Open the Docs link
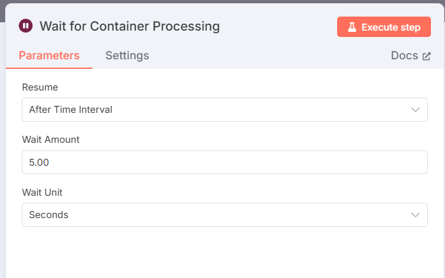This screenshot has width=445, height=278. (x=411, y=55)
